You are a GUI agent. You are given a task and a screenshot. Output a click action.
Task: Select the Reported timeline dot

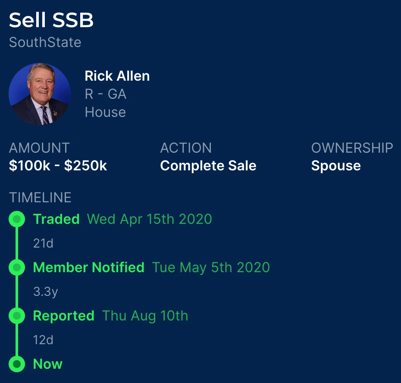pyautogui.click(x=17, y=316)
